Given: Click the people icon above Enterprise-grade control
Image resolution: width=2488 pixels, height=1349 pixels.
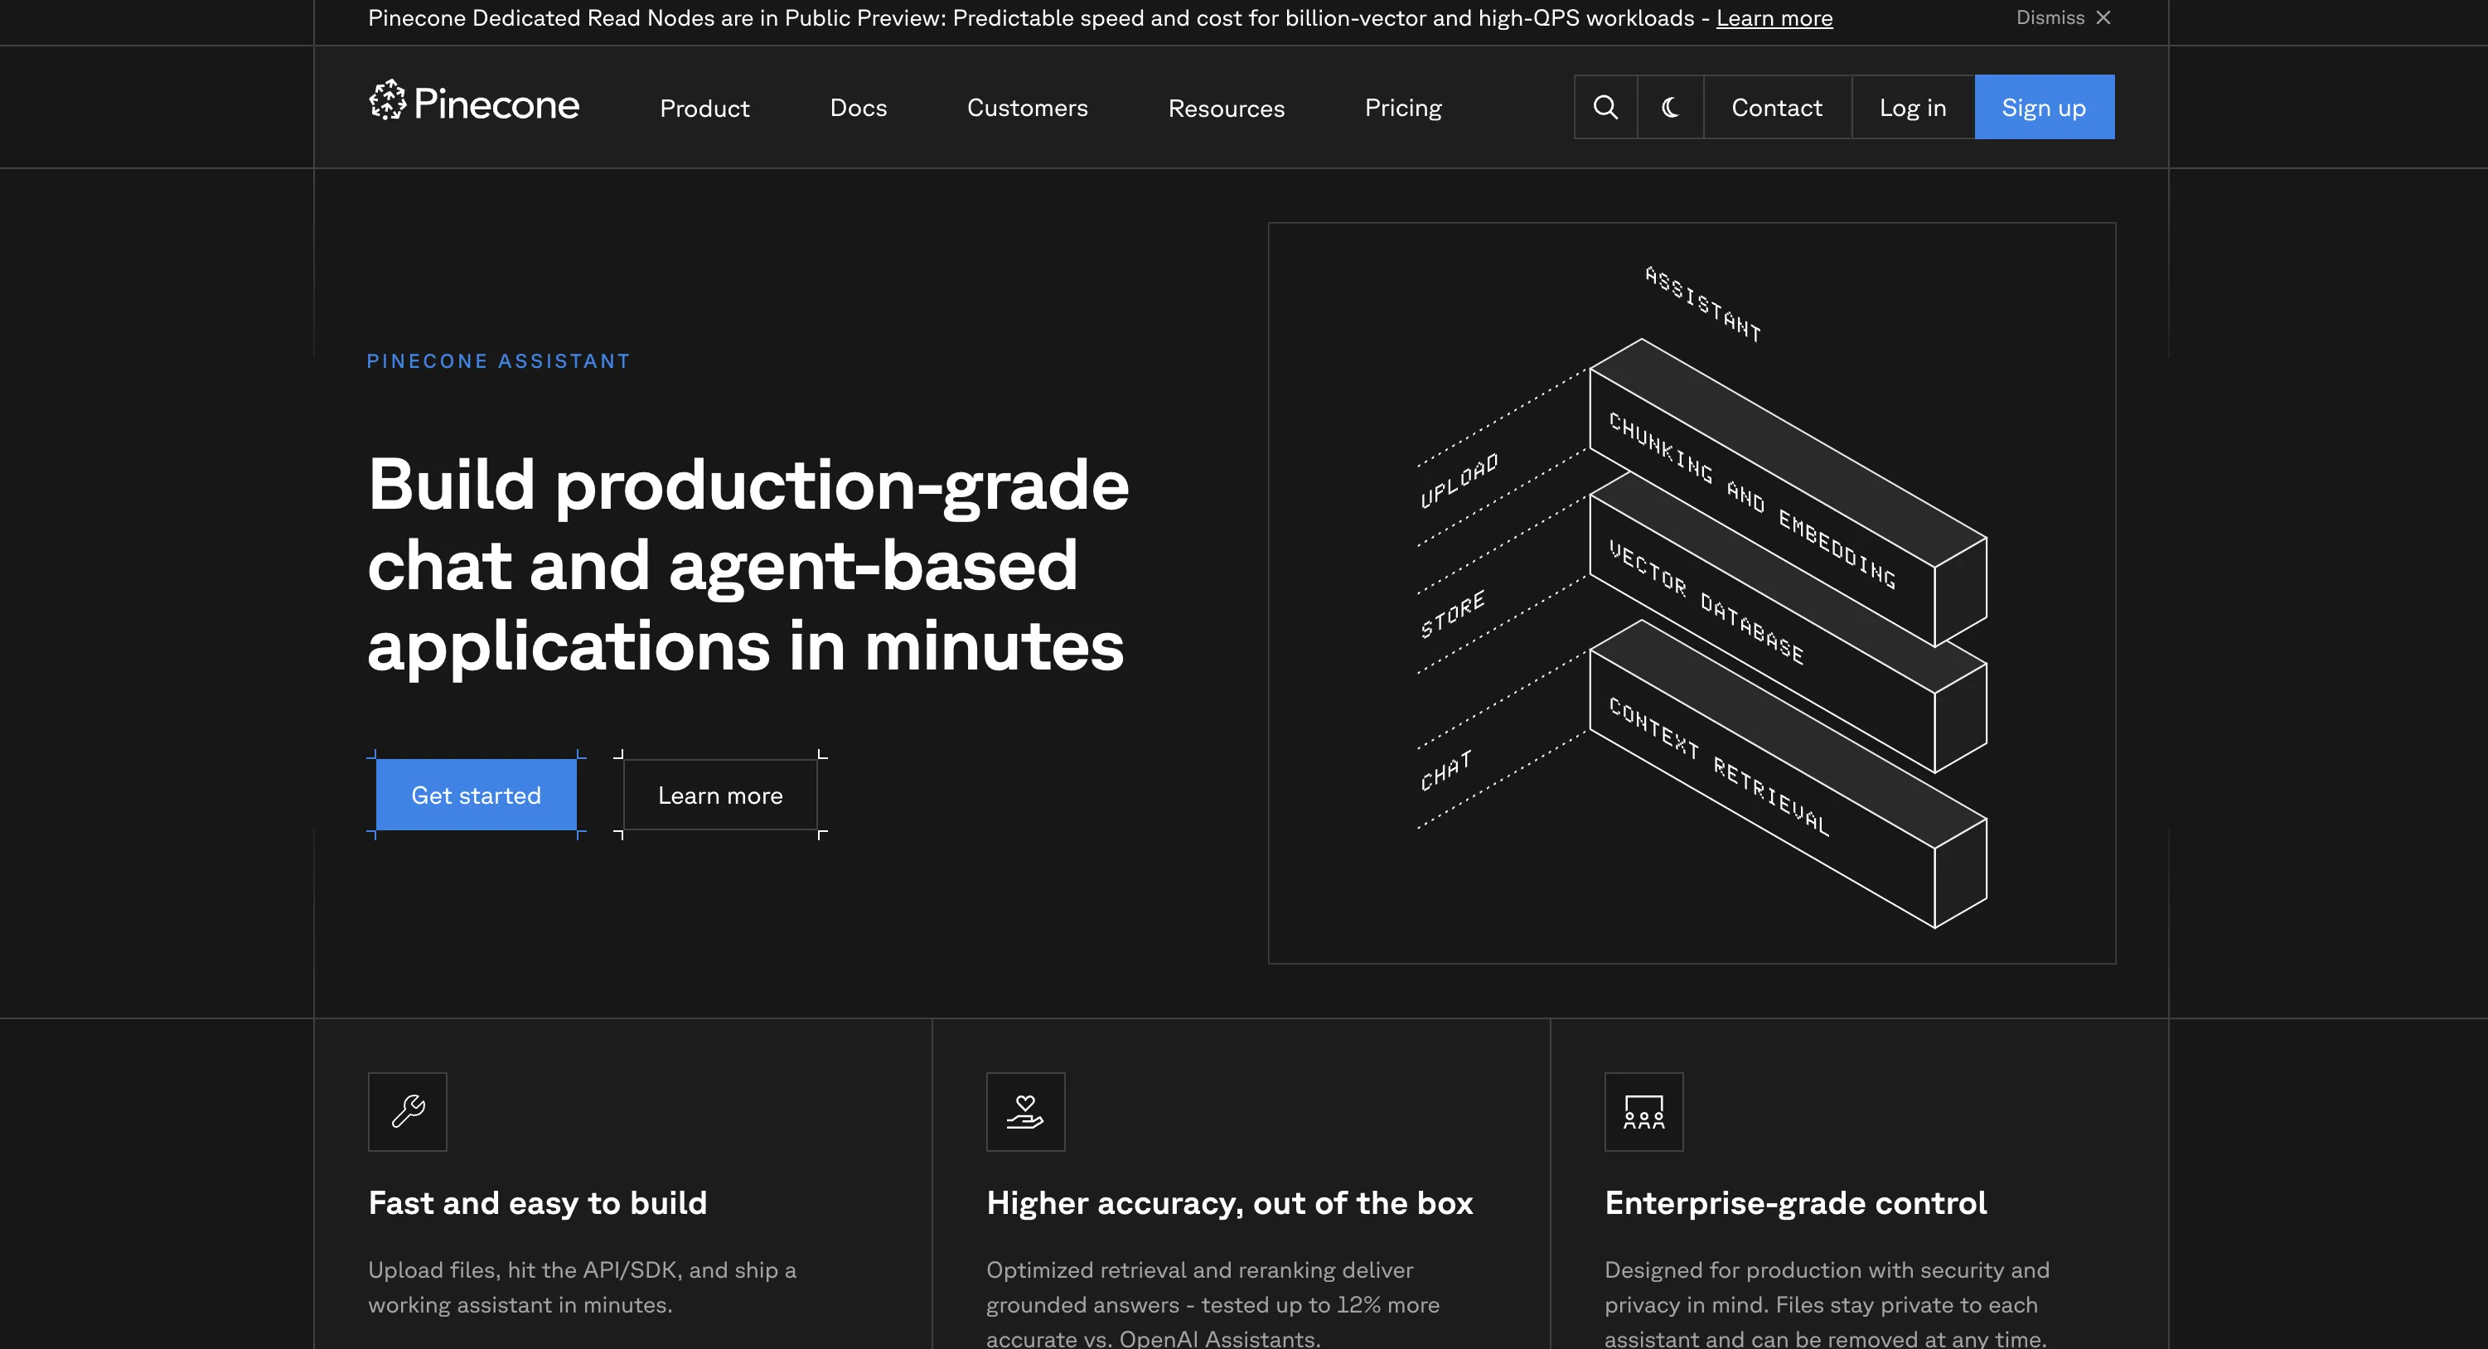Looking at the screenshot, I should click(1643, 1111).
